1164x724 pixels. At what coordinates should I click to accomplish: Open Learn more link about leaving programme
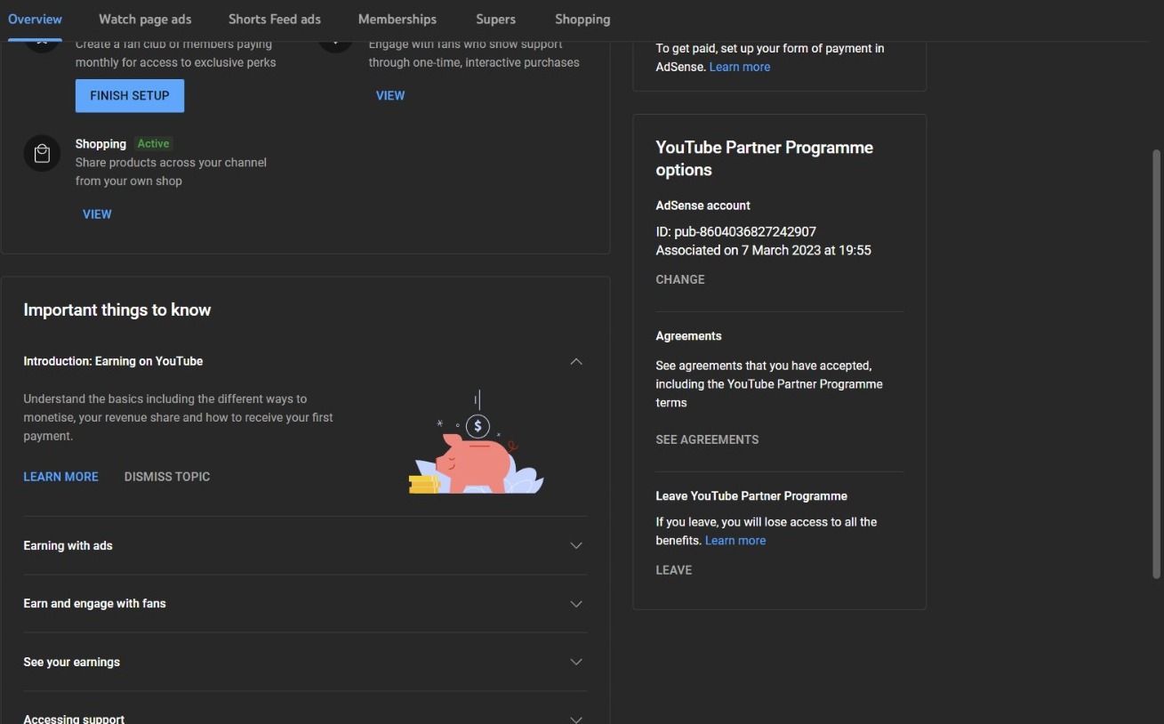pos(735,541)
